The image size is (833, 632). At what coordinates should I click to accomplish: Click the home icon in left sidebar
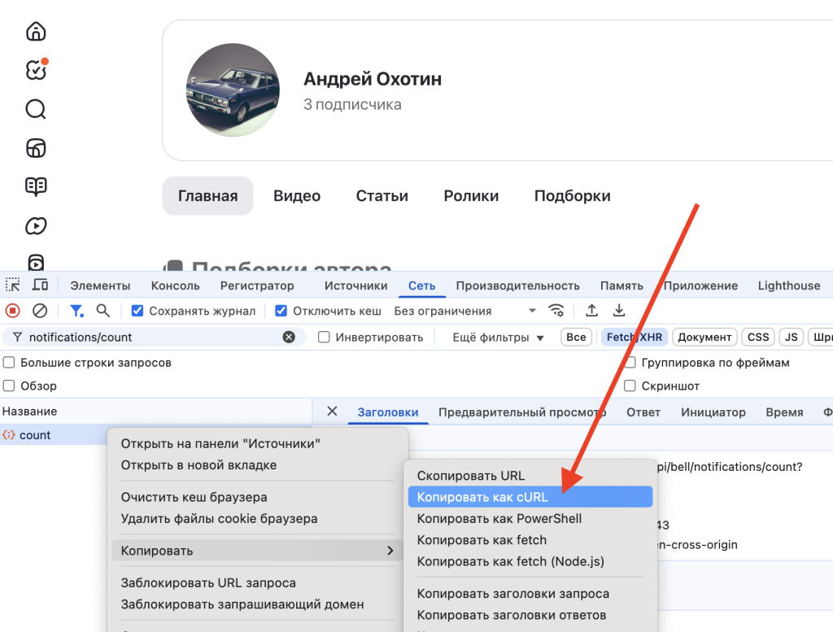(36, 32)
